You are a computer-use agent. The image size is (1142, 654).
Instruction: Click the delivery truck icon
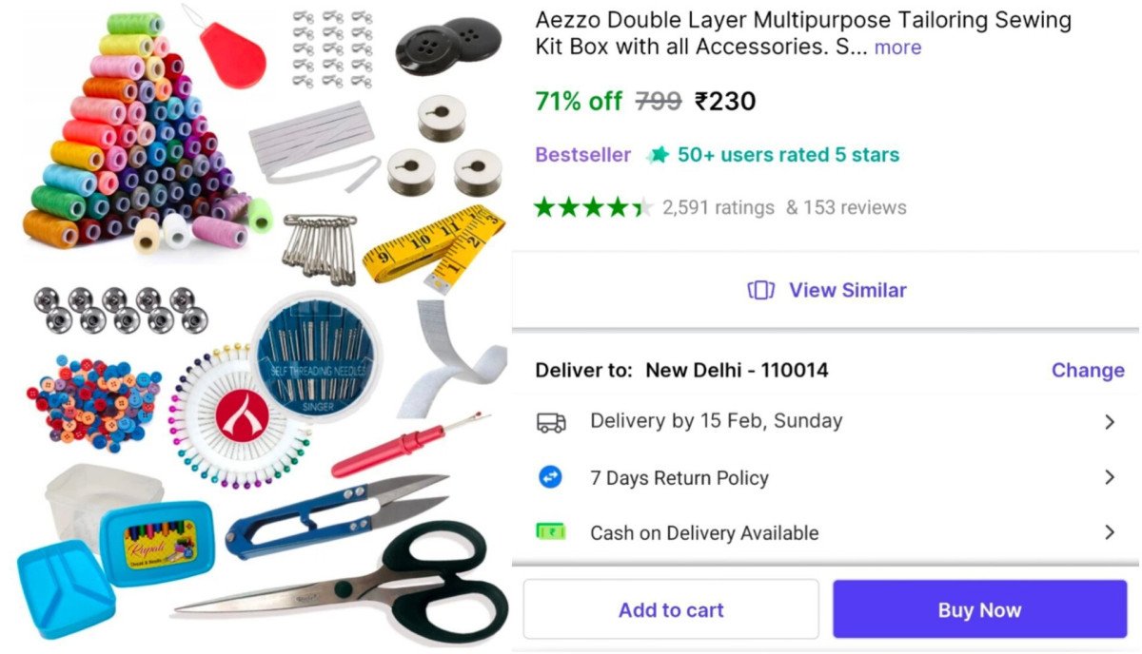[x=551, y=422]
